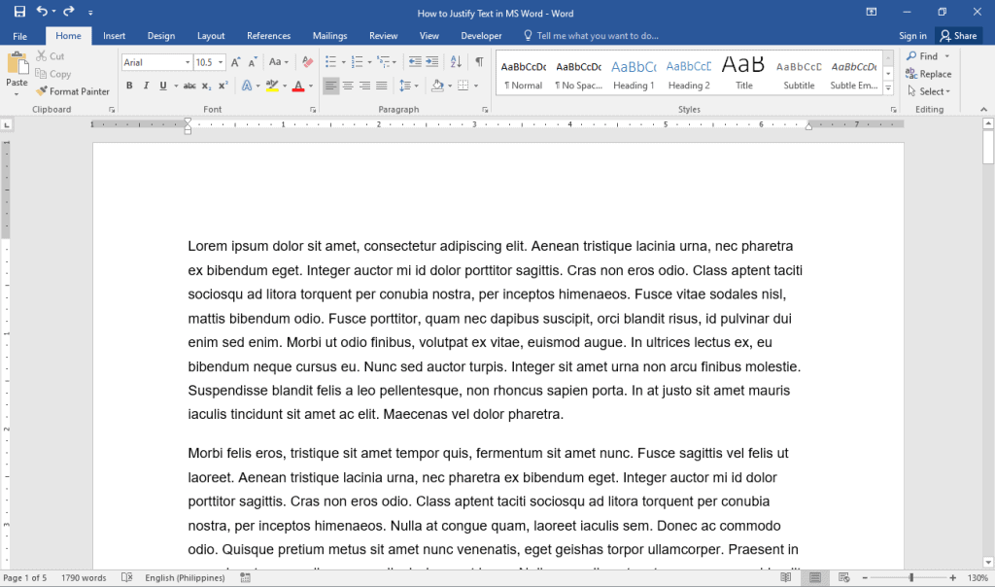Select the Bullets list icon
The width and height of the screenshot is (995, 587).
[x=331, y=60]
